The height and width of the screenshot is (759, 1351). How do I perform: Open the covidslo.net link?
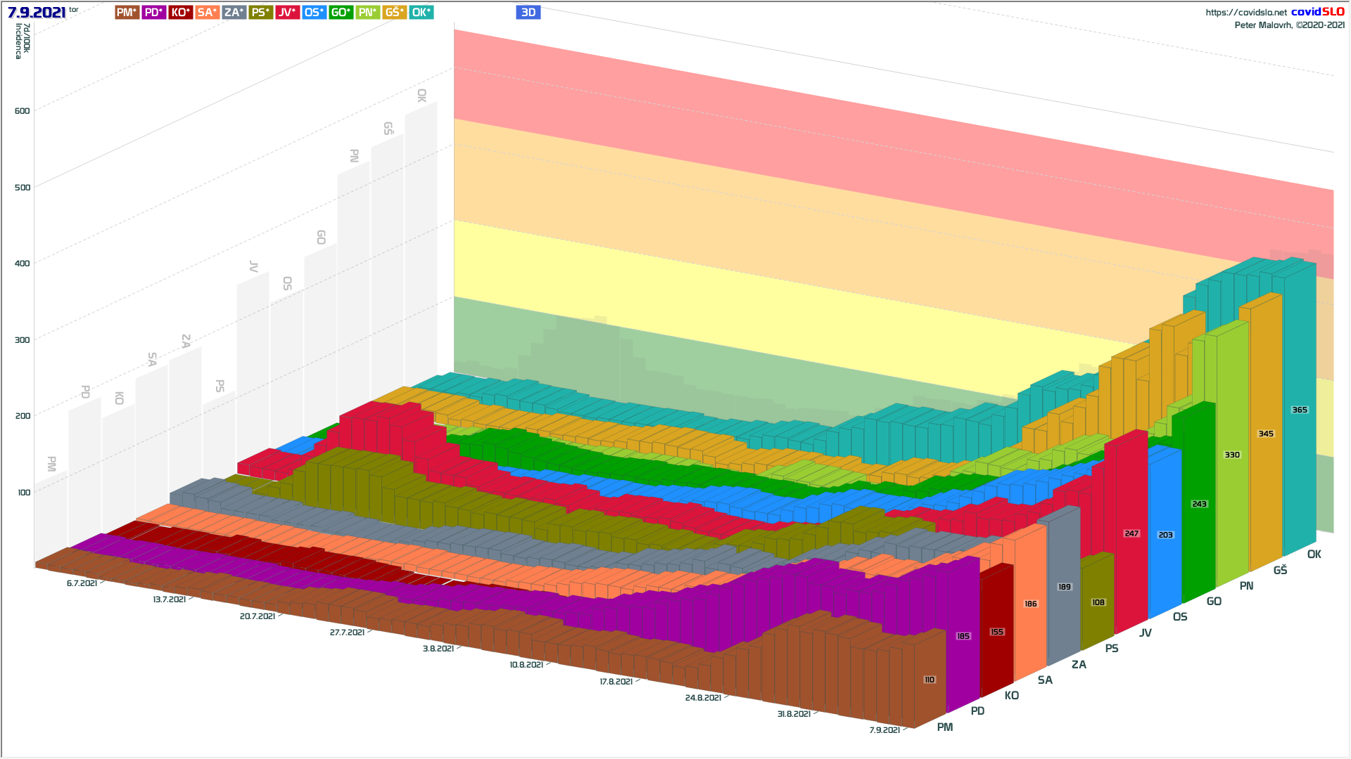(1245, 13)
